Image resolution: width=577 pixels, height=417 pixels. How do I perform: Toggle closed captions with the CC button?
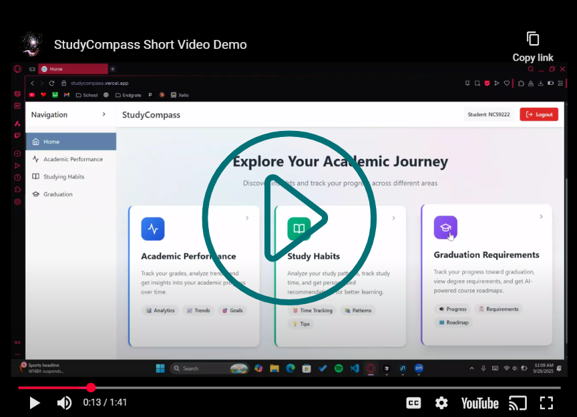pos(413,403)
